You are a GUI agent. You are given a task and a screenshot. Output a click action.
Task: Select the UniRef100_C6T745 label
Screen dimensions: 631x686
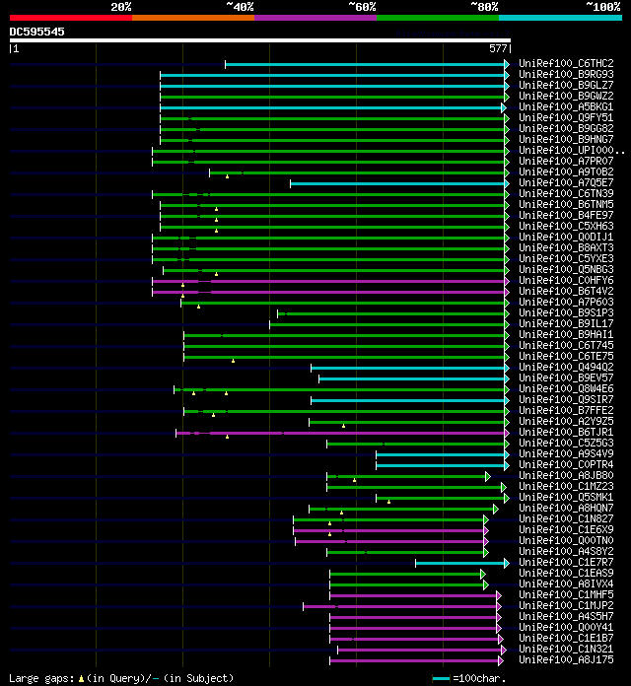(566, 345)
